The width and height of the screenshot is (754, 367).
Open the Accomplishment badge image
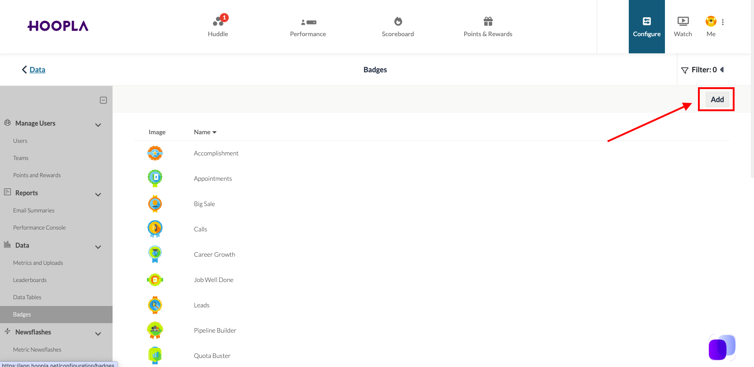point(155,153)
